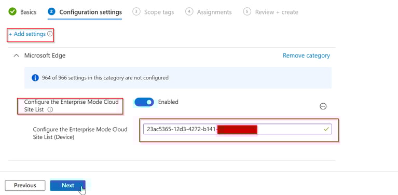Click the Next button
The image size is (398, 195).
click(68, 185)
